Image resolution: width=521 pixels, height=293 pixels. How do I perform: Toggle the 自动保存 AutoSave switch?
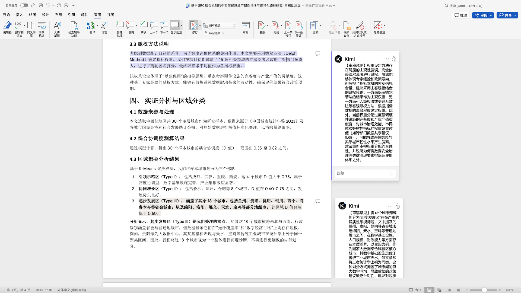[24, 5]
